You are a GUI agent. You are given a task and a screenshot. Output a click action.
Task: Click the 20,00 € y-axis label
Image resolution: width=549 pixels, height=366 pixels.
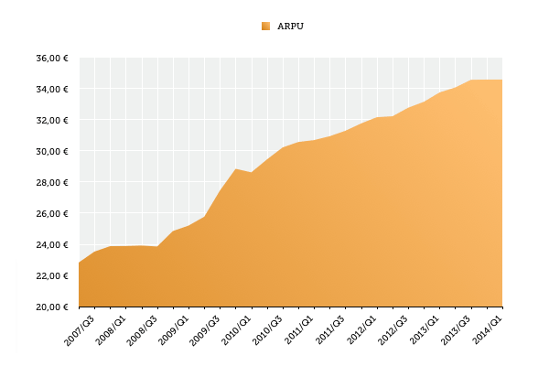pyautogui.click(x=52, y=307)
